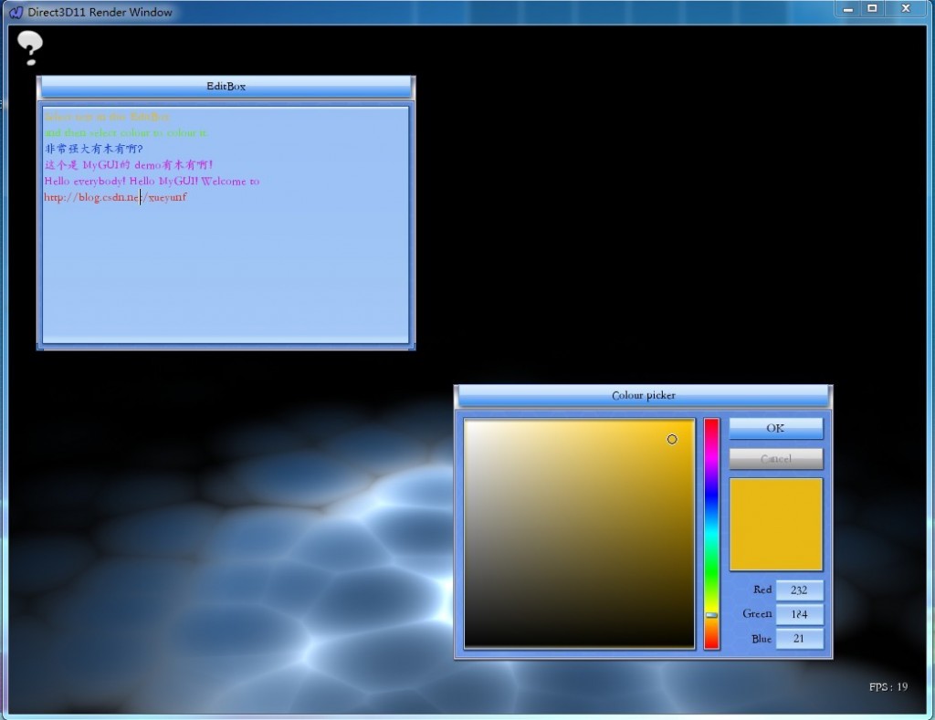
Task: Select the Colour picker title bar
Action: pyautogui.click(x=643, y=395)
